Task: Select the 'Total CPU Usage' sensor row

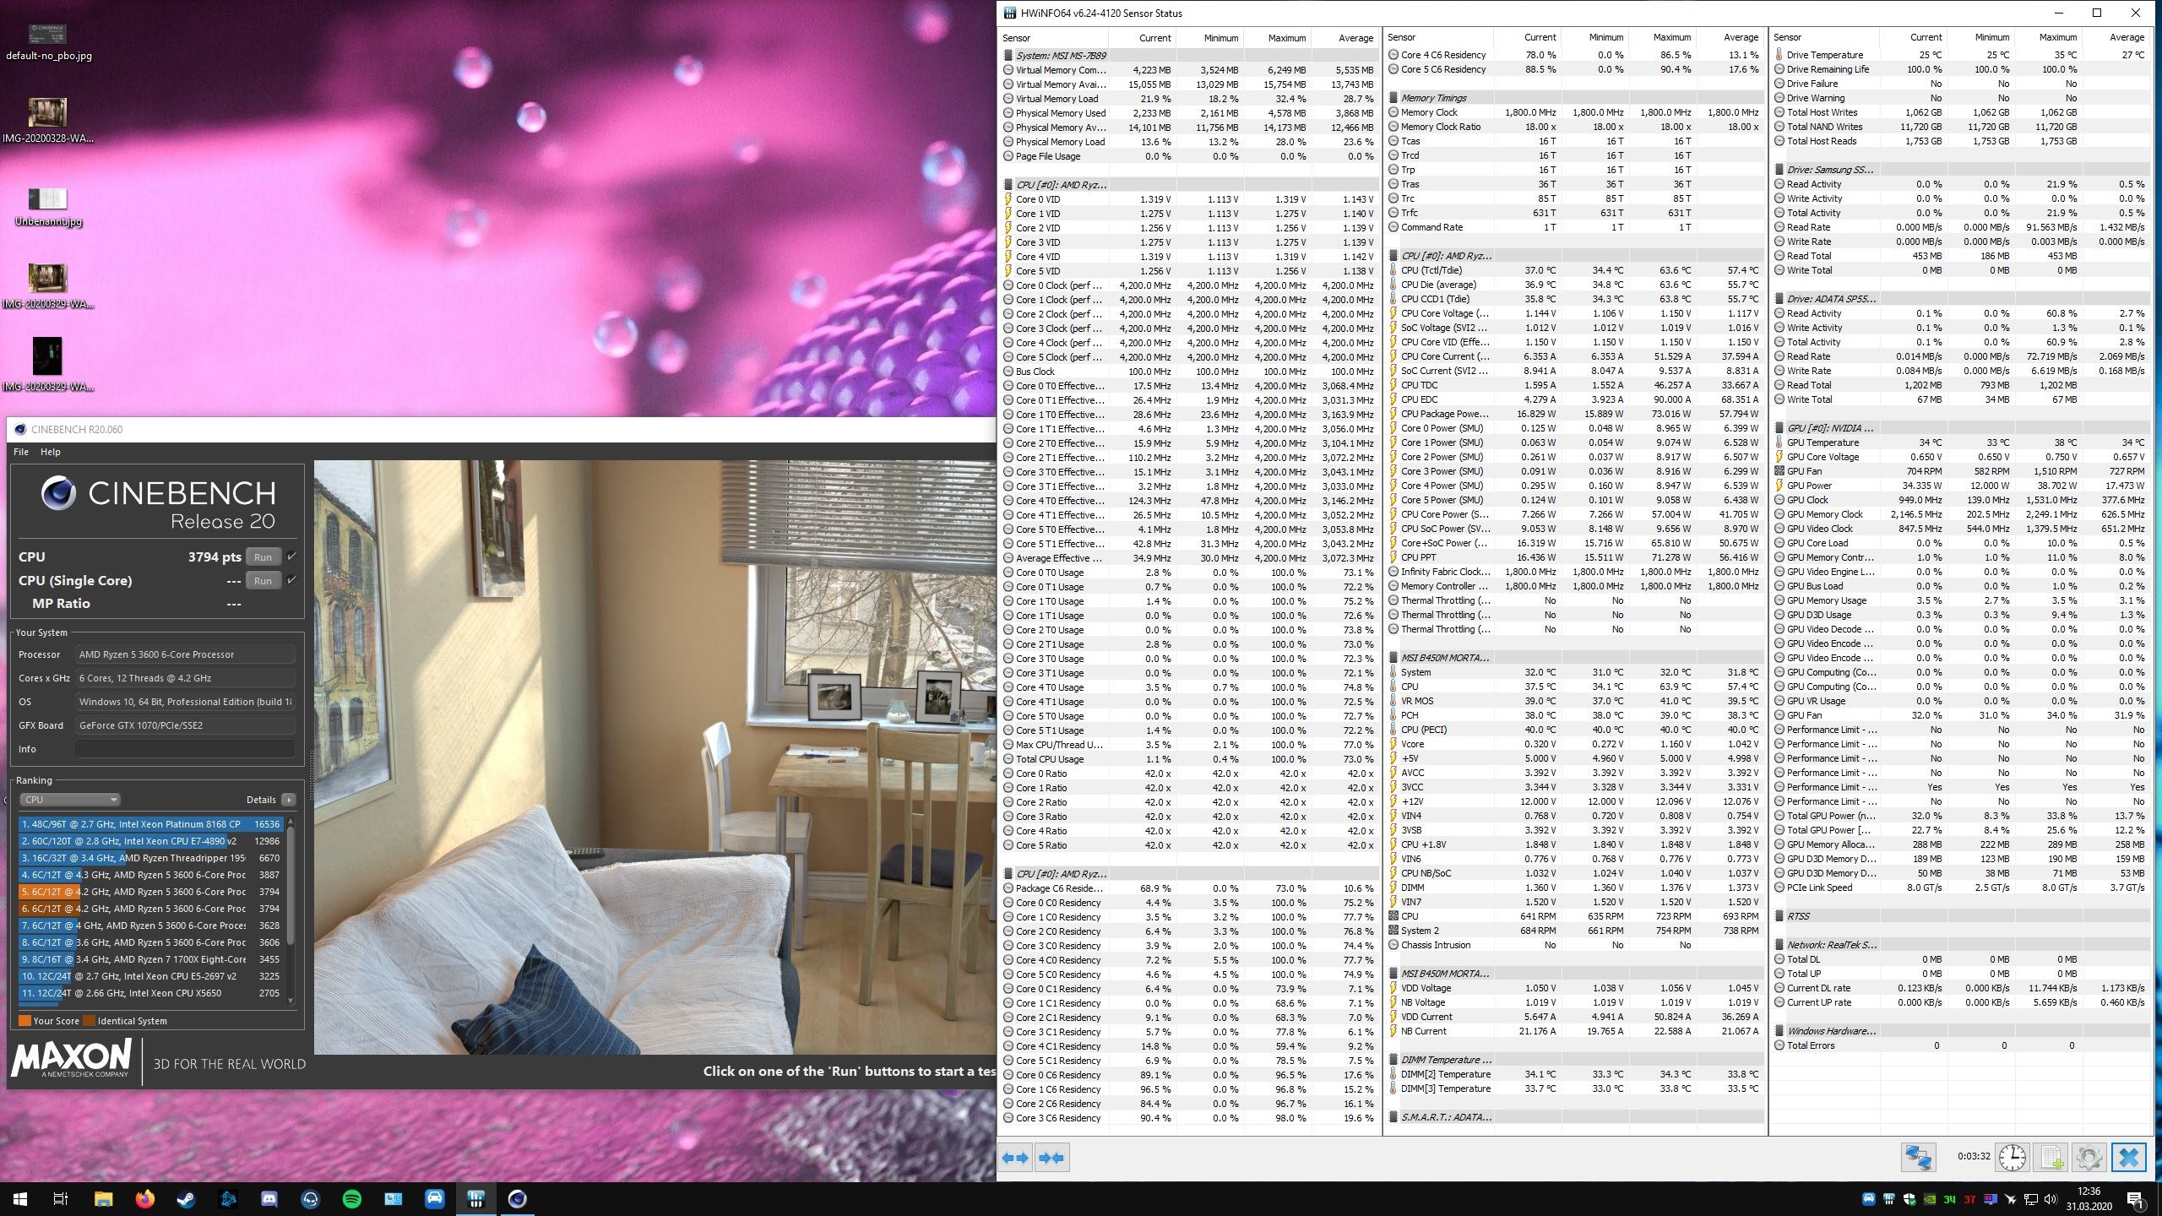Action: 1190,759
